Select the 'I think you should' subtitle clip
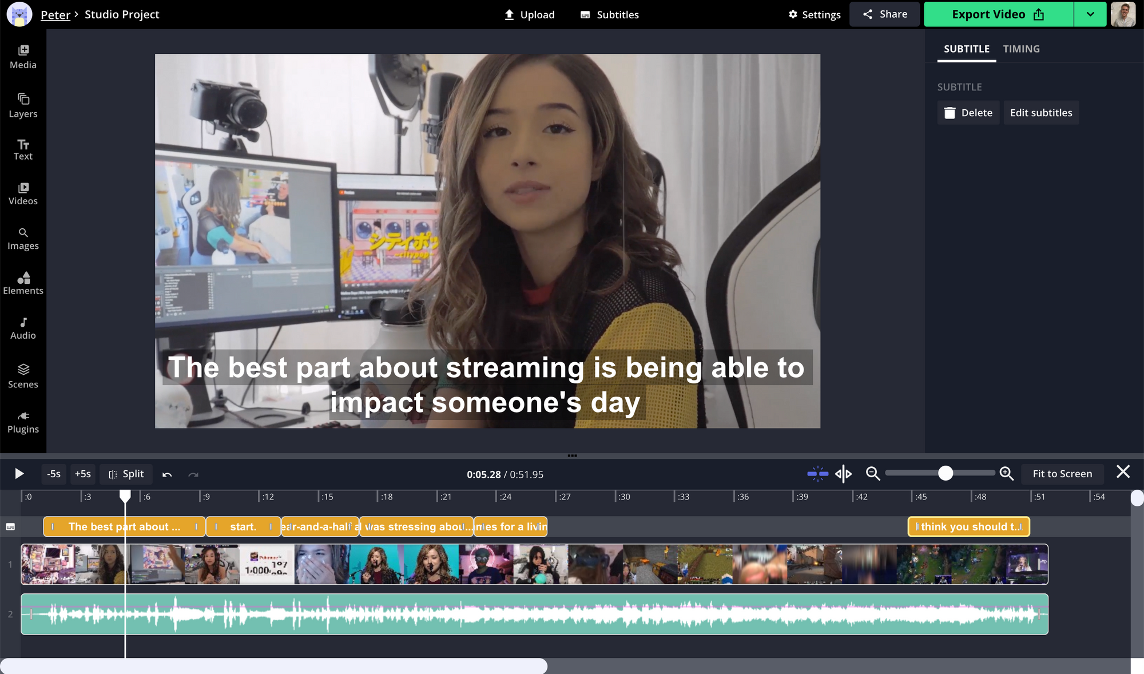1144x674 pixels. tap(968, 526)
